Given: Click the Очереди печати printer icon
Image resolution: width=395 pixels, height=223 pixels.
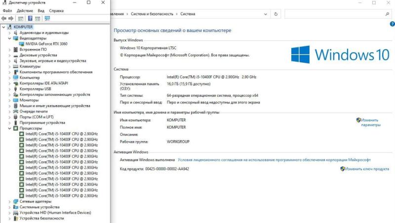Looking at the screenshot, I should pos(16,111).
